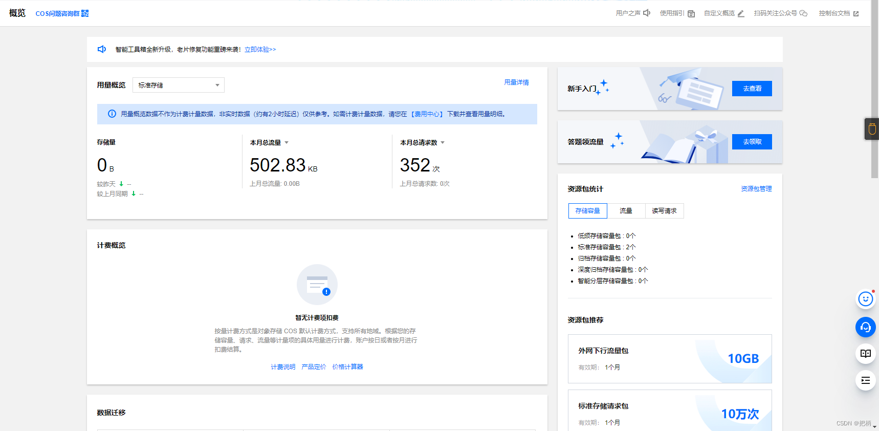Click the smiley feedback floating icon
The width and height of the screenshot is (879, 431).
click(866, 299)
